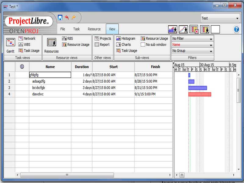This screenshot has width=244, height=183.
Task: Switch to the Resource tab
Action: [x=94, y=29]
